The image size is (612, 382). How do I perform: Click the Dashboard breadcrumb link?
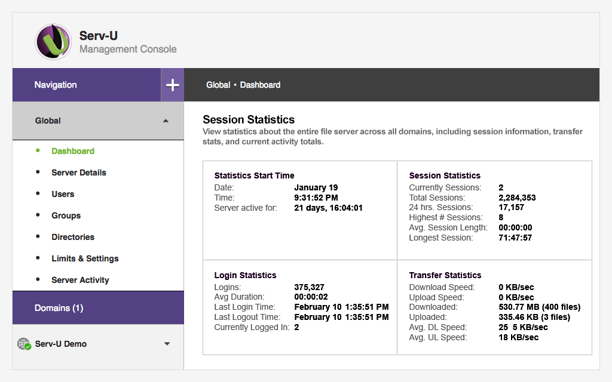click(x=260, y=85)
